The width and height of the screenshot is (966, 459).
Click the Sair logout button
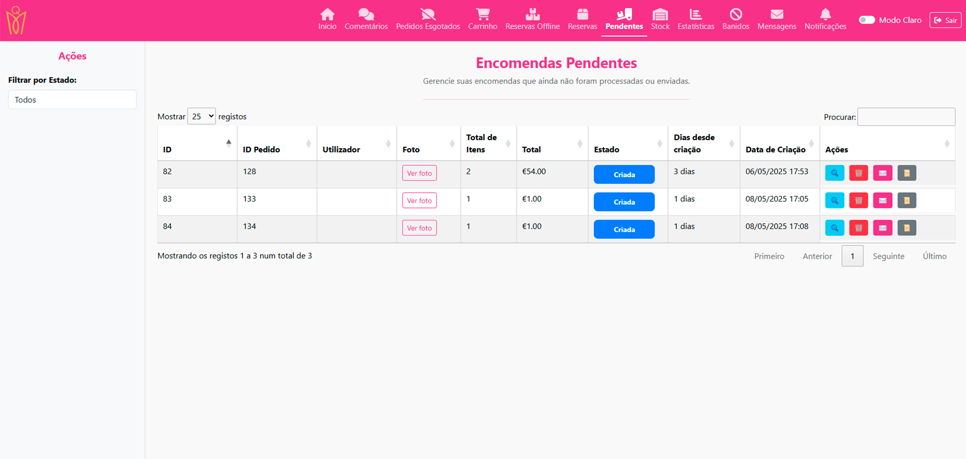(945, 20)
